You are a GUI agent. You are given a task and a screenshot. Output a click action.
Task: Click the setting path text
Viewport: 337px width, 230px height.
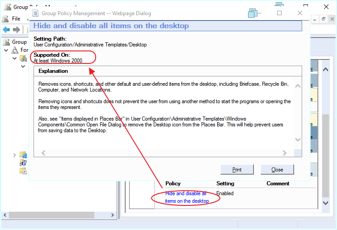pyautogui.click(x=90, y=45)
